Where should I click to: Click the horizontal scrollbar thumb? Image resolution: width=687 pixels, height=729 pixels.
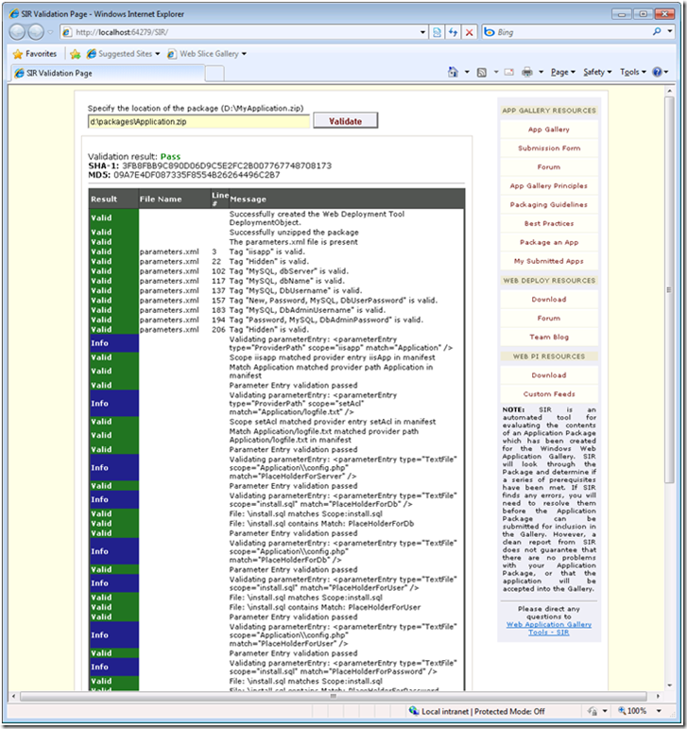[333, 696]
